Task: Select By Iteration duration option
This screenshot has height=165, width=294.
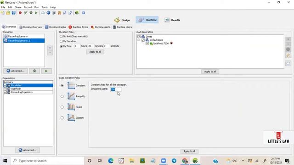Action: (61, 41)
